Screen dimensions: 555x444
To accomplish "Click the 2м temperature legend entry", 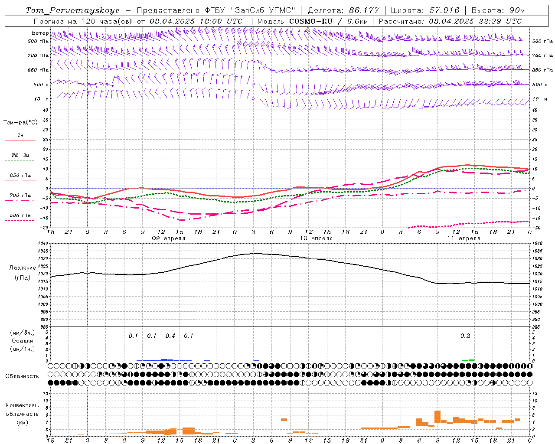I will [20, 136].
